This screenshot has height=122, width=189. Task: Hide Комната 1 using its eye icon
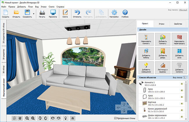click(181, 84)
